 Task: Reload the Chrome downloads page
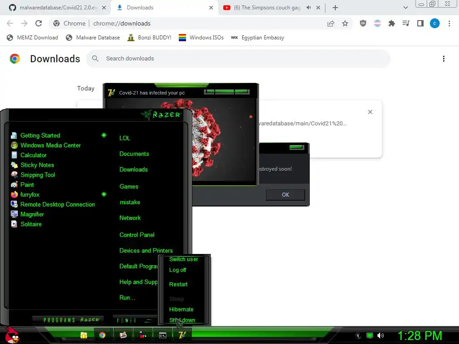39,23
